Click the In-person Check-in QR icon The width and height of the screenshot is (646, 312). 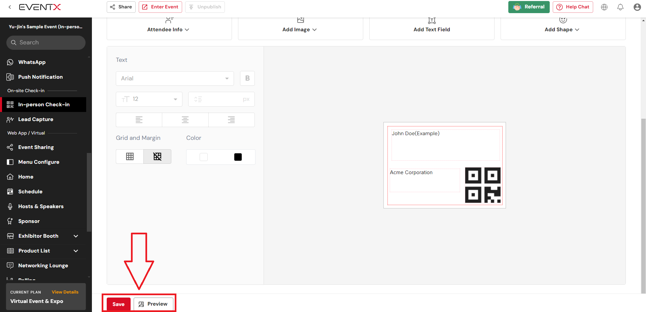coord(10,105)
